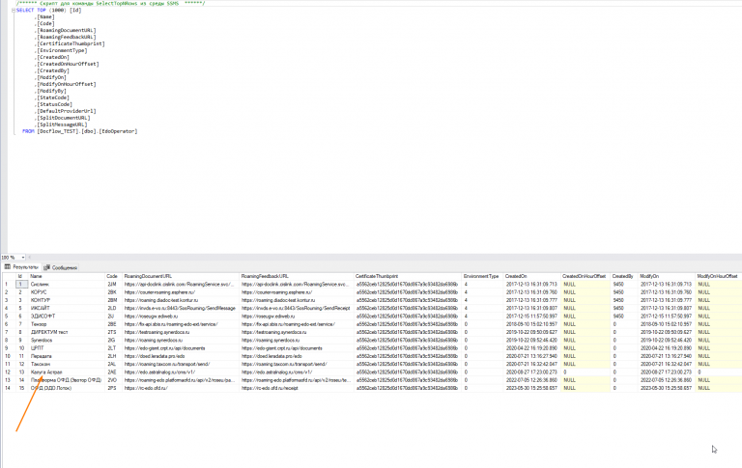Select RoamingDocumentURL ending in SosRouming/SendMessage

[181, 308]
